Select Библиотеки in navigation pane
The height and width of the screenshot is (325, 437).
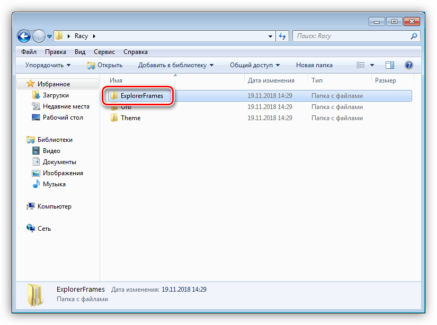[x=55, y=140]
